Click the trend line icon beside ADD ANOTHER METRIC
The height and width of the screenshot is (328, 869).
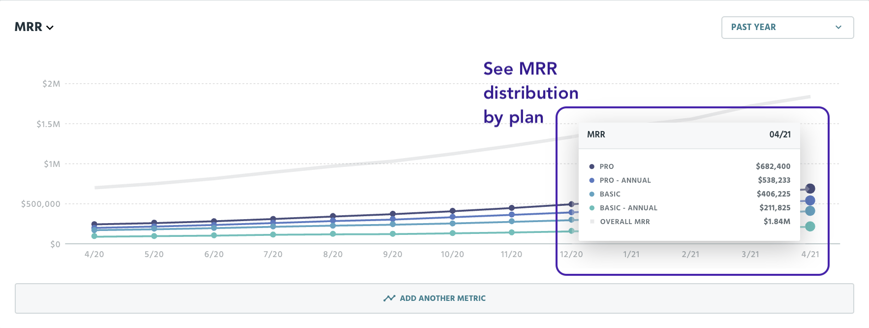(389, 298)
